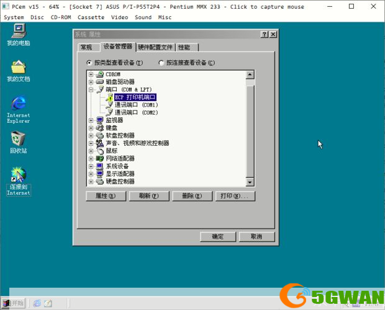Screen dimensions: 385x310
Task: Select the 通讯端口 (COM2) entry
Action: [x=136, y=112]
